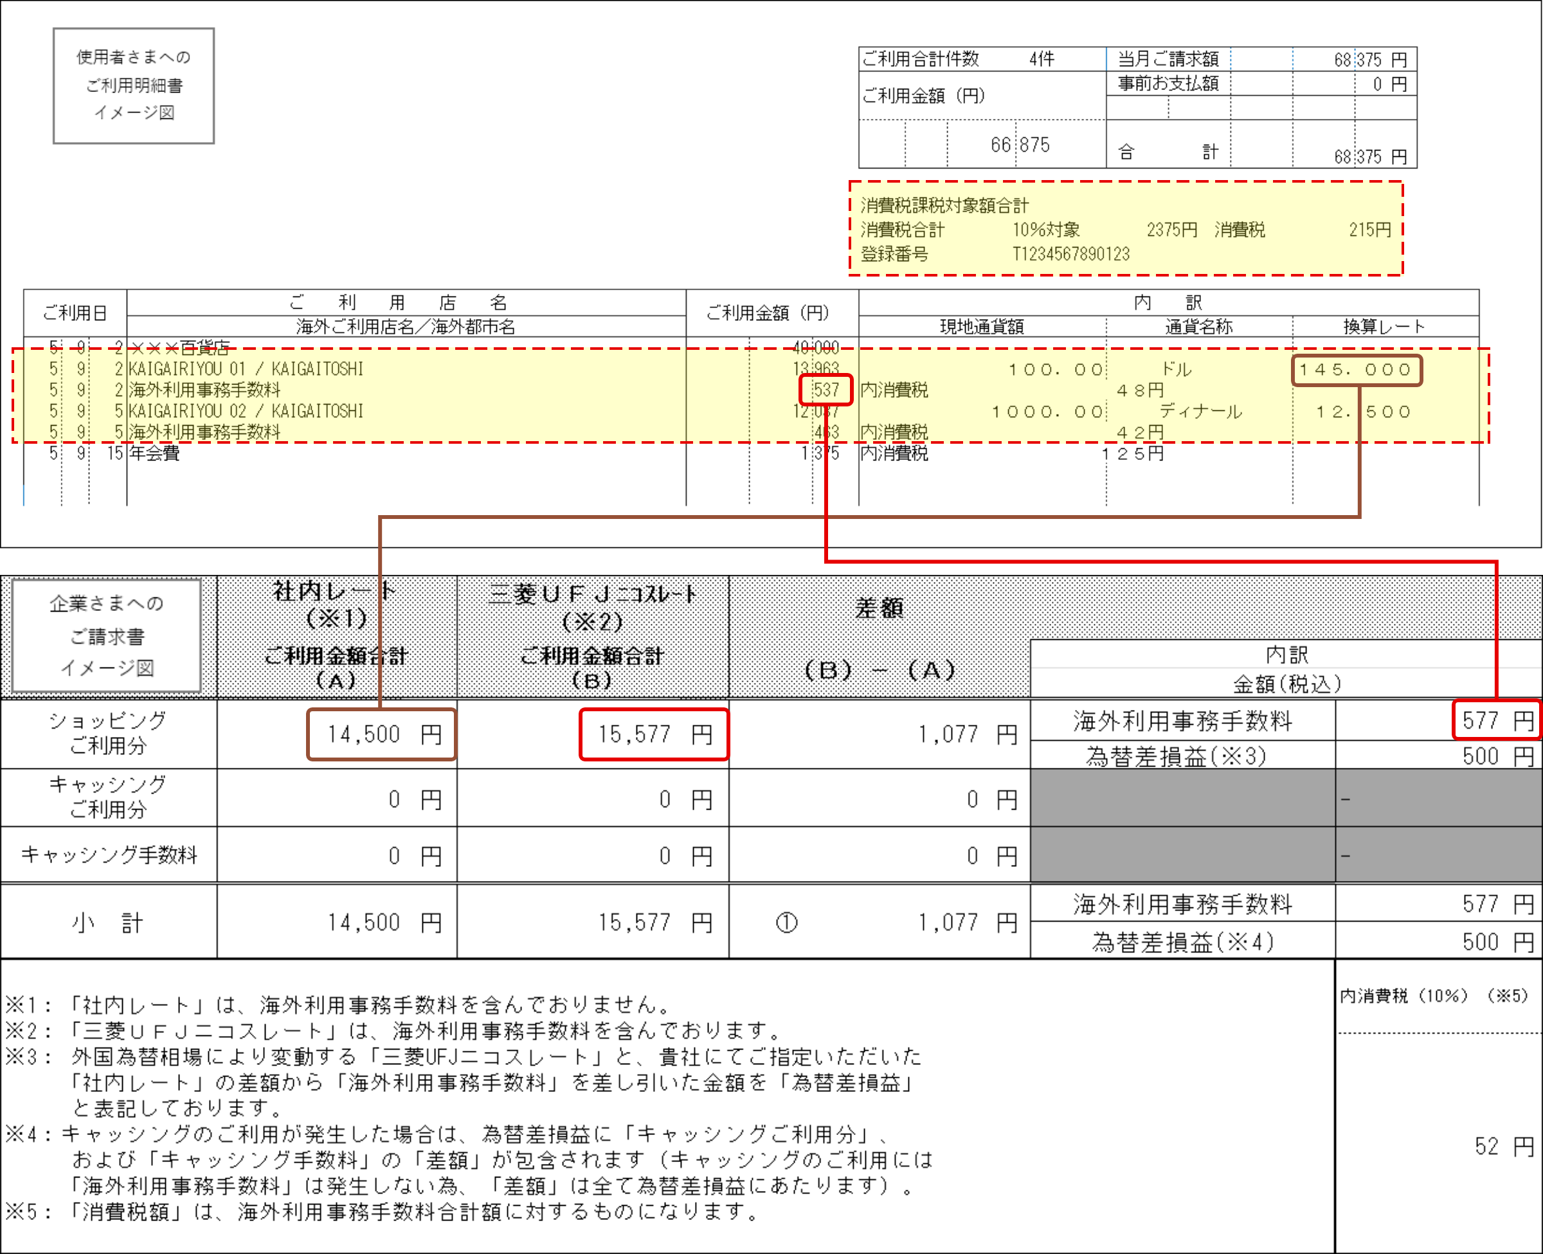The height and width of the screenshot is (1254, 1543).
Task: Click the boxed 577 円 fee cell
Action: coord(1496,720)
